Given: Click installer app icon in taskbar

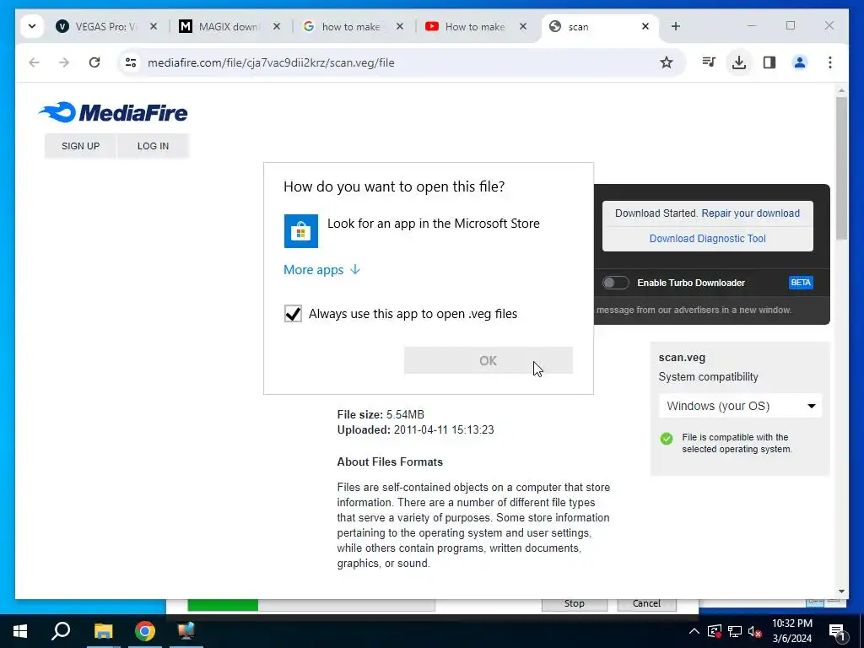Looking at the screenshot, I should coord(186,631).
